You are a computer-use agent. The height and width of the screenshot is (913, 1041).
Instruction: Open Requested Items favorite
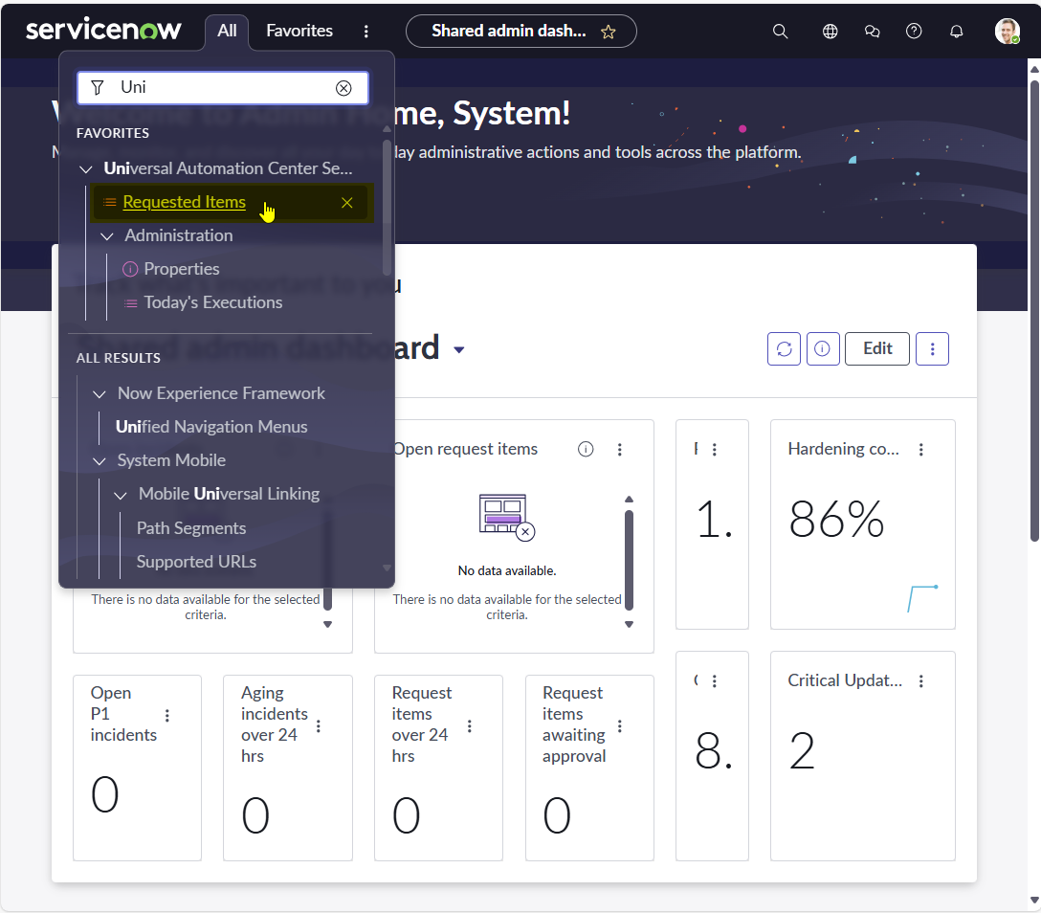click(185, 202)
